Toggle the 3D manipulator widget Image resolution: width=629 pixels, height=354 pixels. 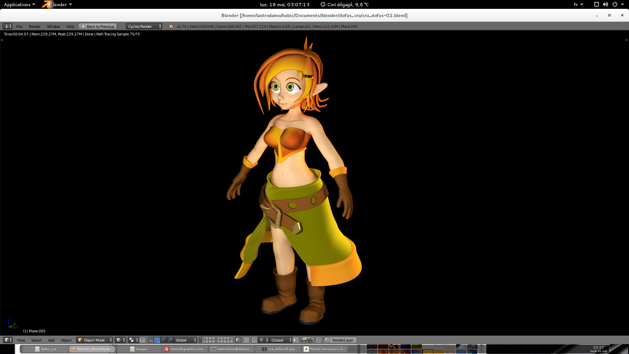click(150, 340)
